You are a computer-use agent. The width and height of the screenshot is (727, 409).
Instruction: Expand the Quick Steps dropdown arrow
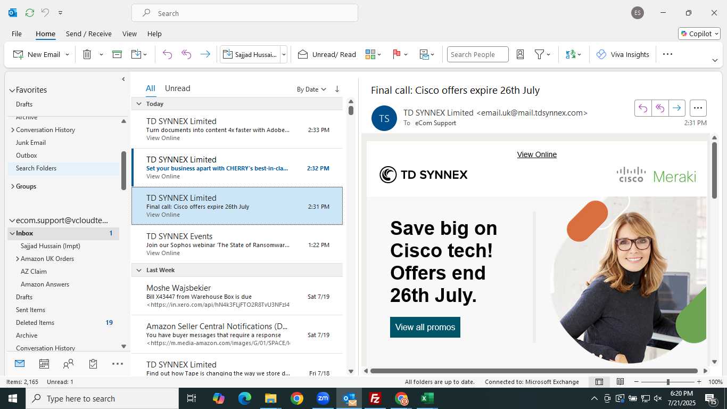point(284,54)
